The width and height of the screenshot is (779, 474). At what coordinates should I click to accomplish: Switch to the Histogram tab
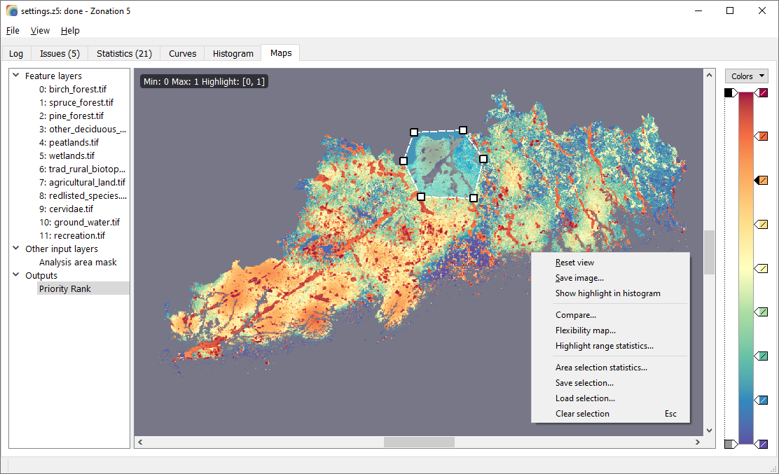[x=233, y=54]
